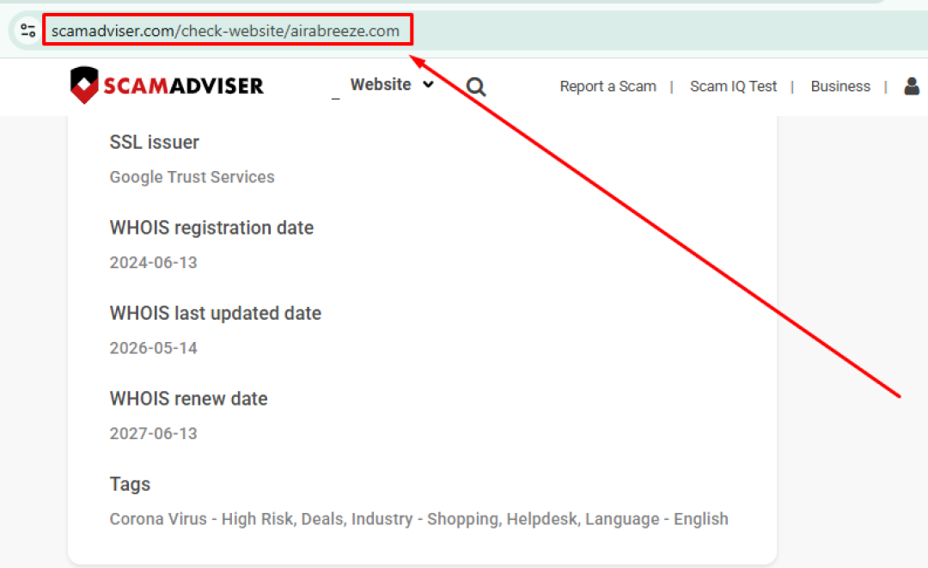Select the 2027-06-13 renew date value
Image resolution: width=928 pixels, height=568 pixels.
[x=153, y=434]
